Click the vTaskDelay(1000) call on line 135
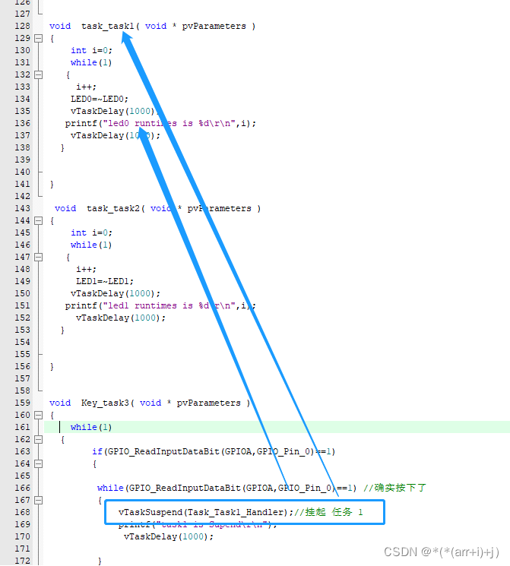 (x=116, y=111)
